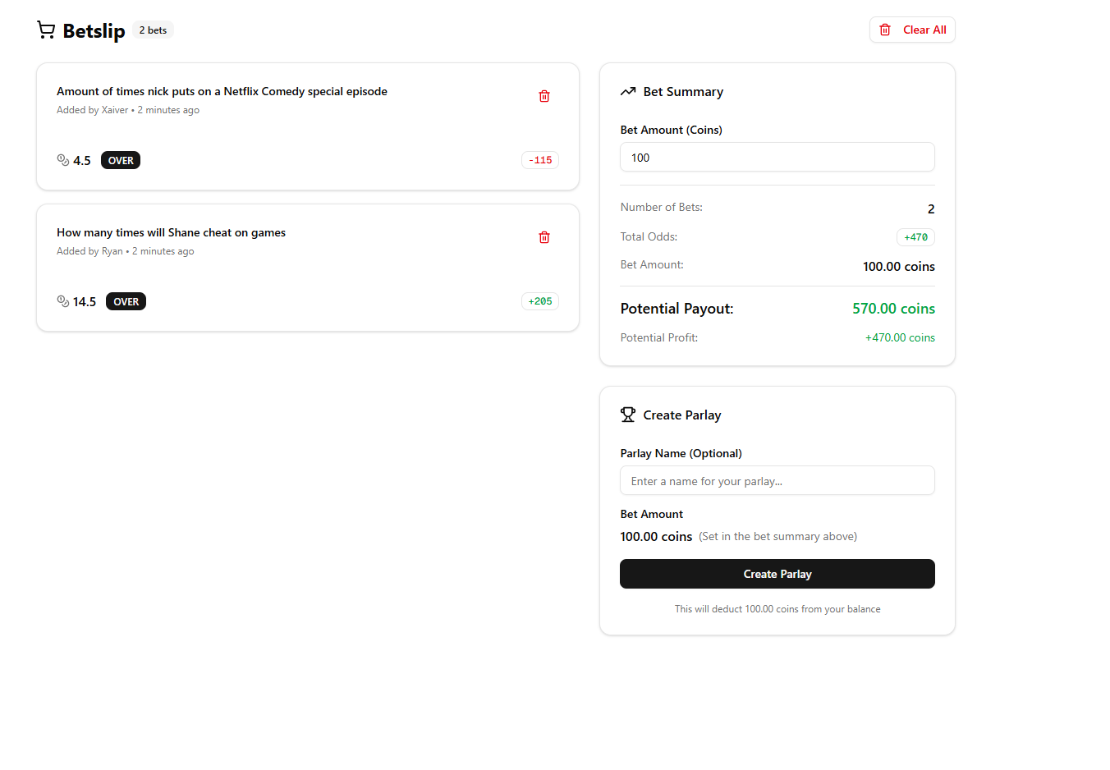Viewport: 1110px width, 770px height.
Task: Click the '2 bets' count badge
Action: click(x=153, y=30)
